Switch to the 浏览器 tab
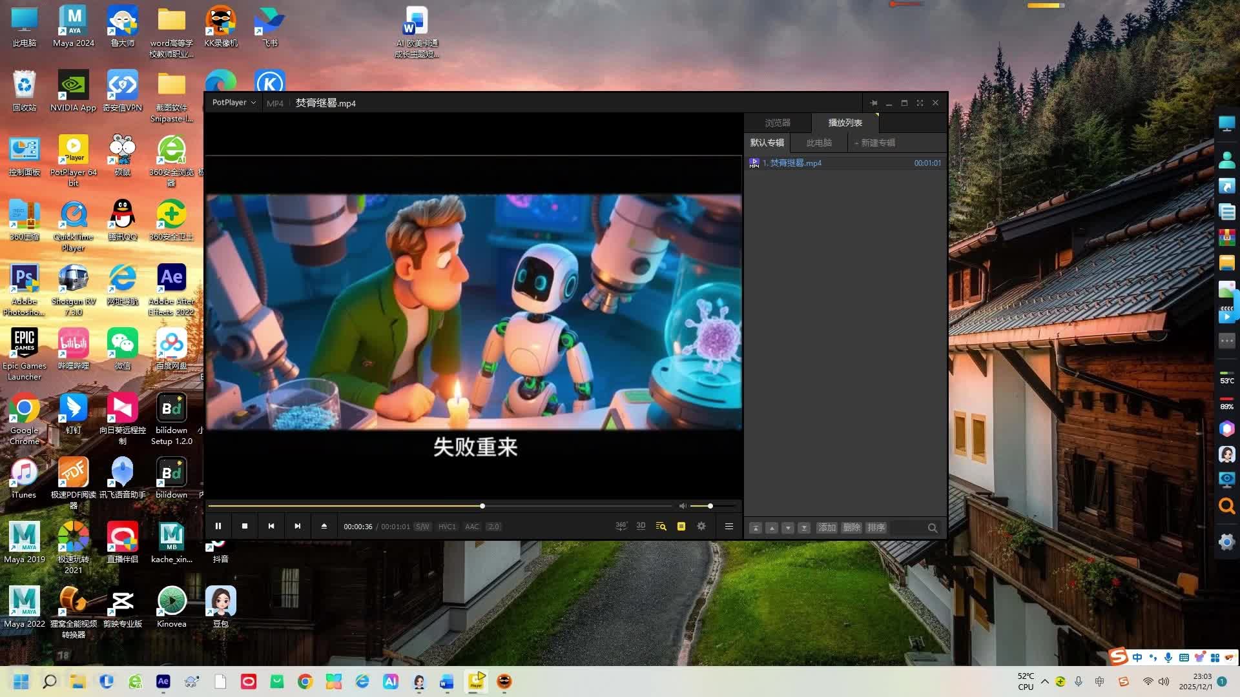Image resolution: width=1240 pixels, height=697 pixels. [778, 123]
